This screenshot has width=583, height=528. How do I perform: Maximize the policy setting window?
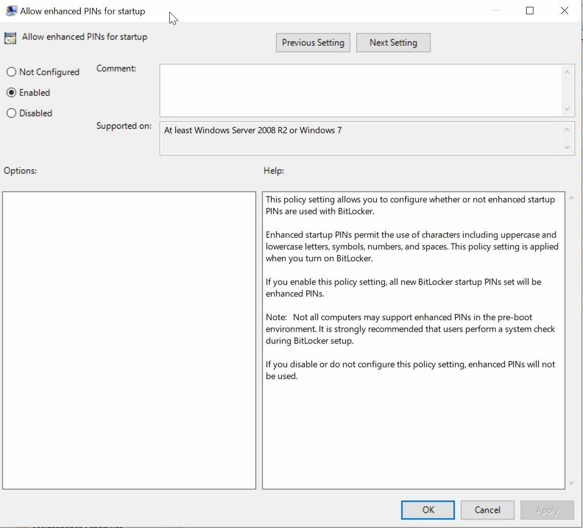530,11
